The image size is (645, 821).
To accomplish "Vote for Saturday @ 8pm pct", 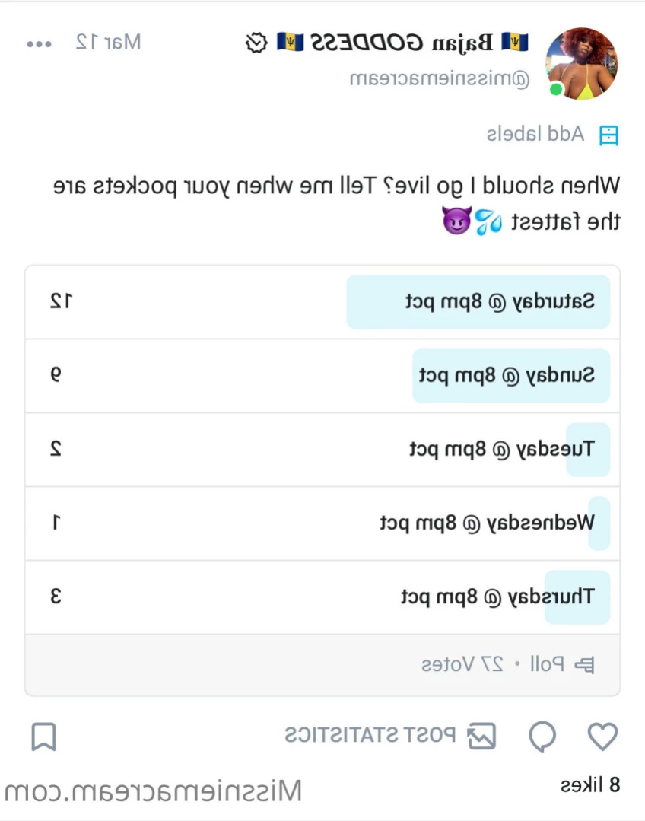I will [322, 301].
